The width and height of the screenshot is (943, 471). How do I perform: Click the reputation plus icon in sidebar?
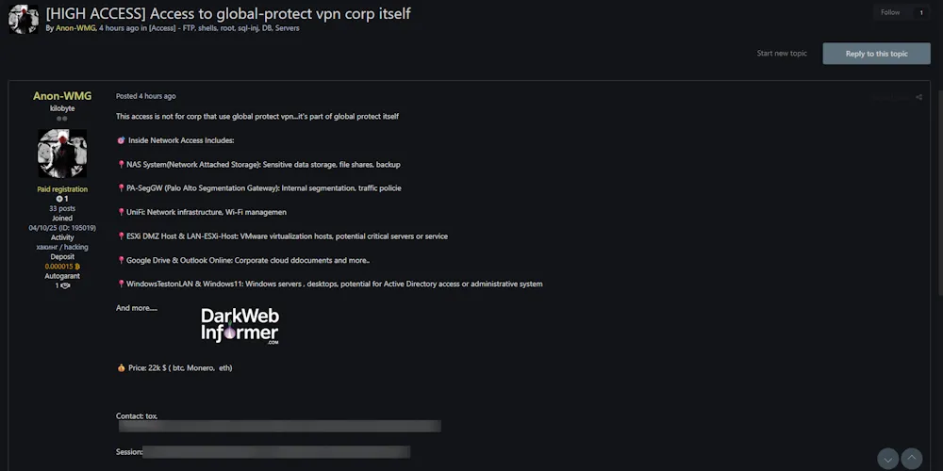tap(59, 199)
